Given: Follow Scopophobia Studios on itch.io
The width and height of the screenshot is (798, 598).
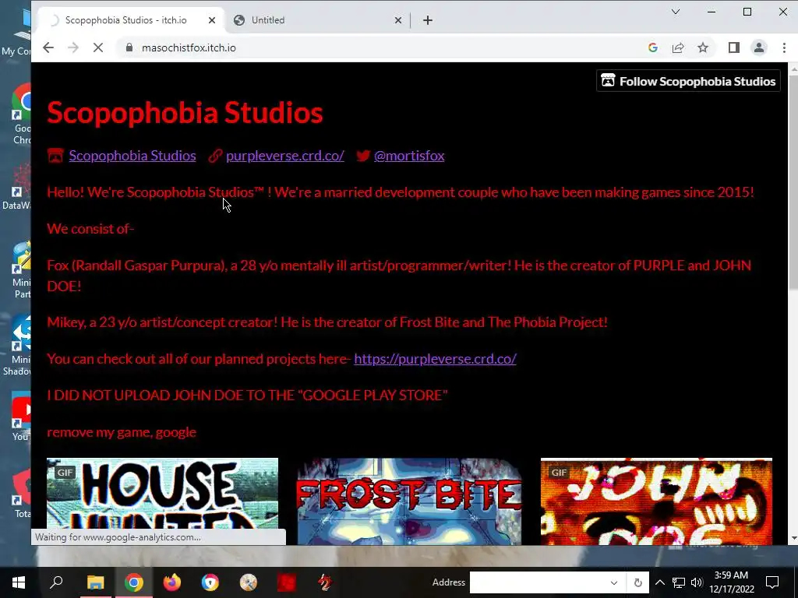Looking at the screenshot, I should tap(688, 81).
